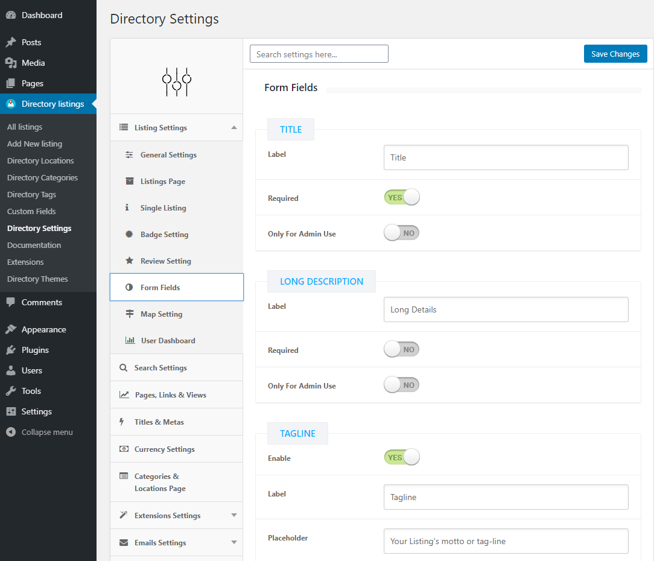
Task: Click the Titles & Metas bolt icon
Action: 122,422
